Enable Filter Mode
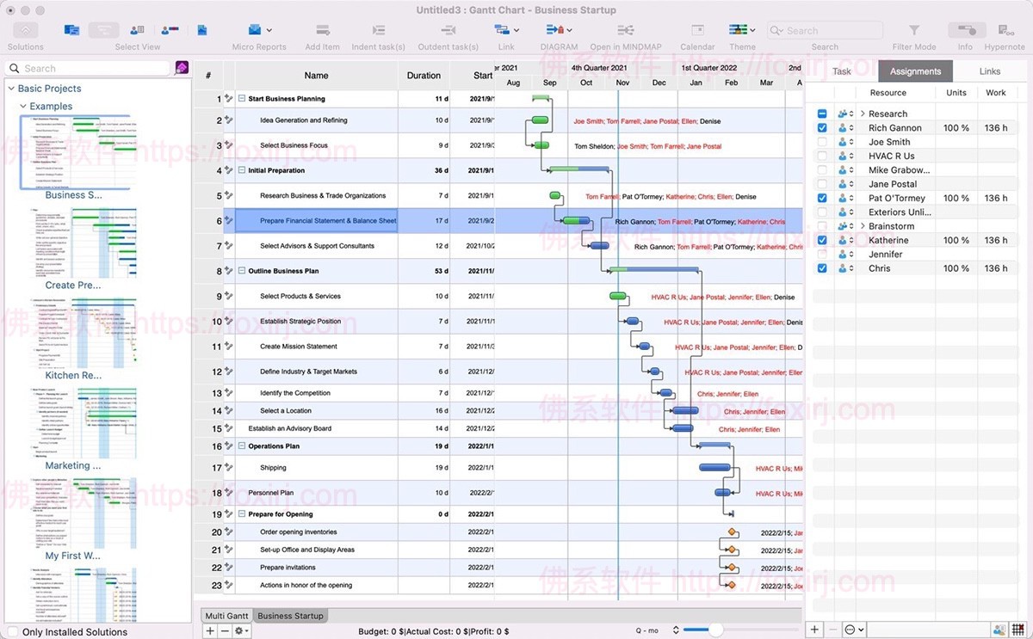 (913, 28)
